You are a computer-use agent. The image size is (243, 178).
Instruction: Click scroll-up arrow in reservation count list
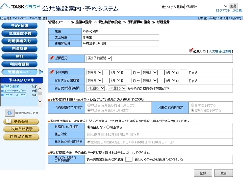pos(40,88)
